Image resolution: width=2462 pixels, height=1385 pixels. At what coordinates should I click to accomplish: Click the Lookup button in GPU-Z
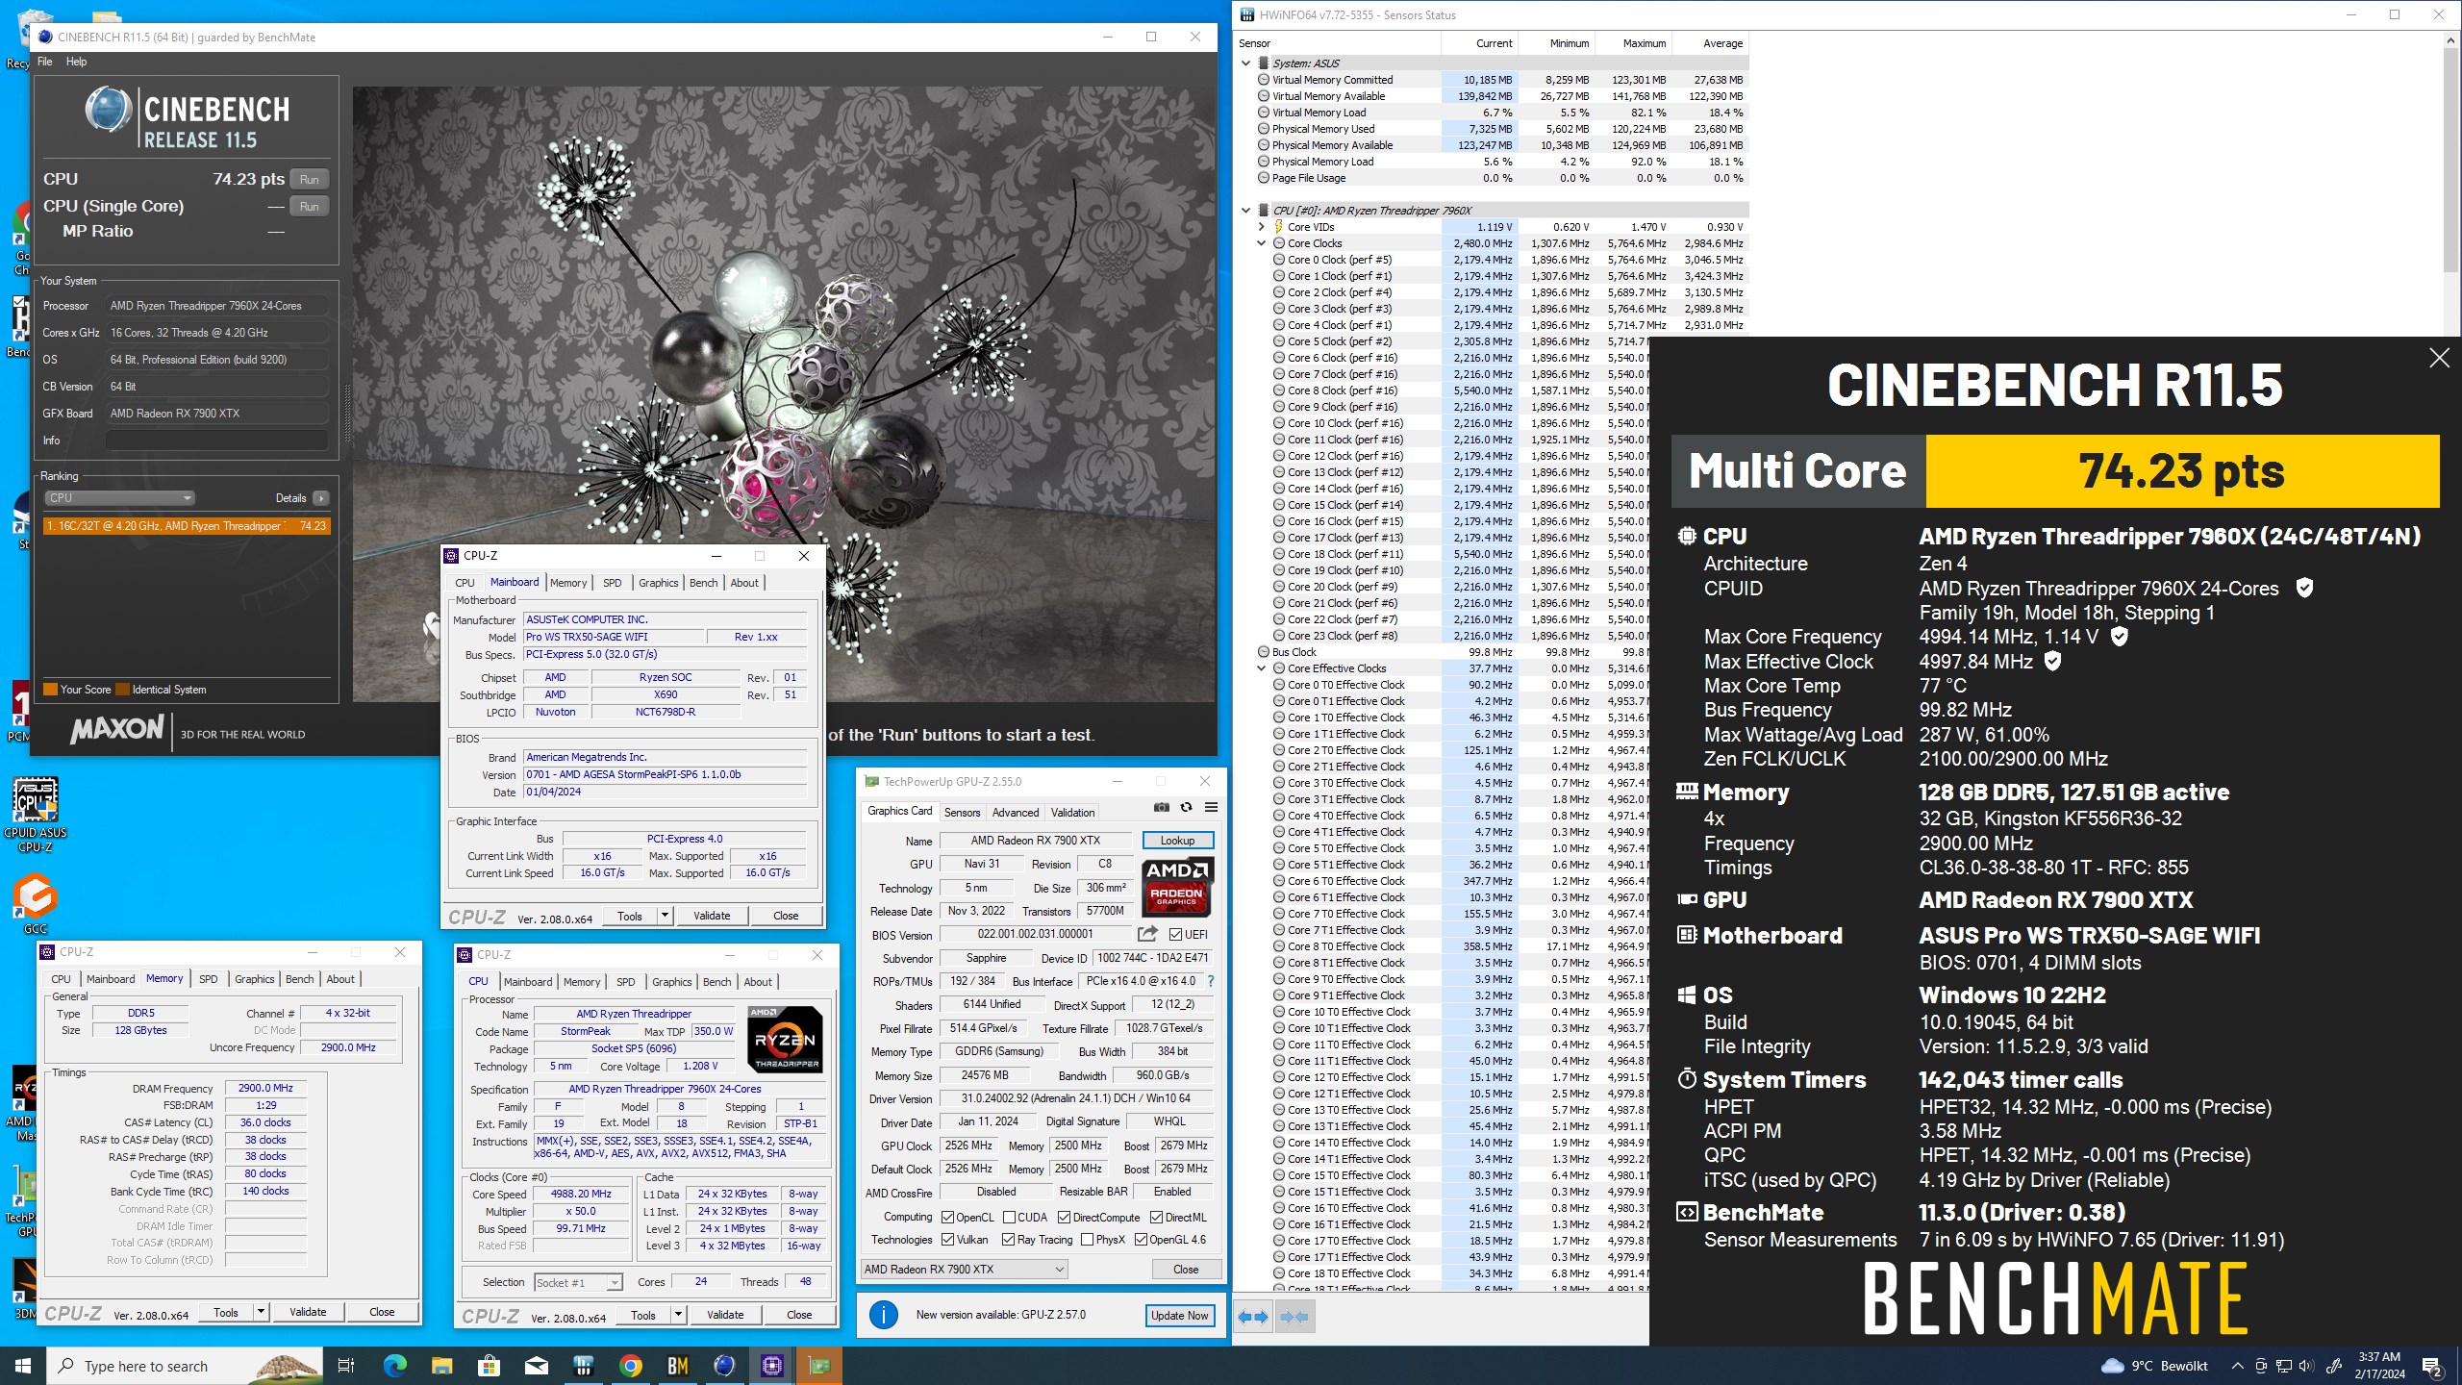coord(1177,841)
